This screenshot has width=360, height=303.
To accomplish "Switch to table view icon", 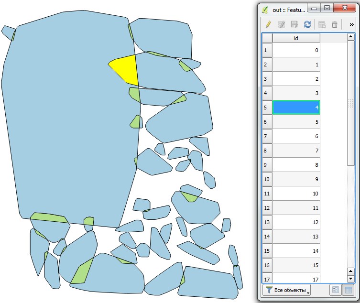I will [x=348, y=290].
